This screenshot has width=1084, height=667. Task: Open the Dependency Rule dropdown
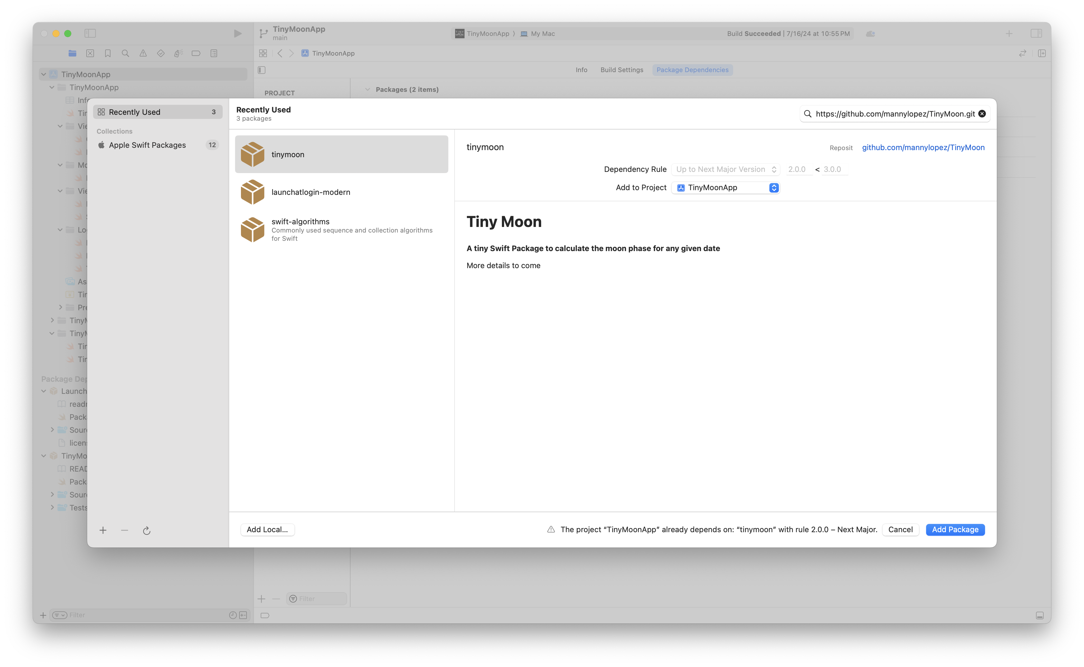[725, 169]
